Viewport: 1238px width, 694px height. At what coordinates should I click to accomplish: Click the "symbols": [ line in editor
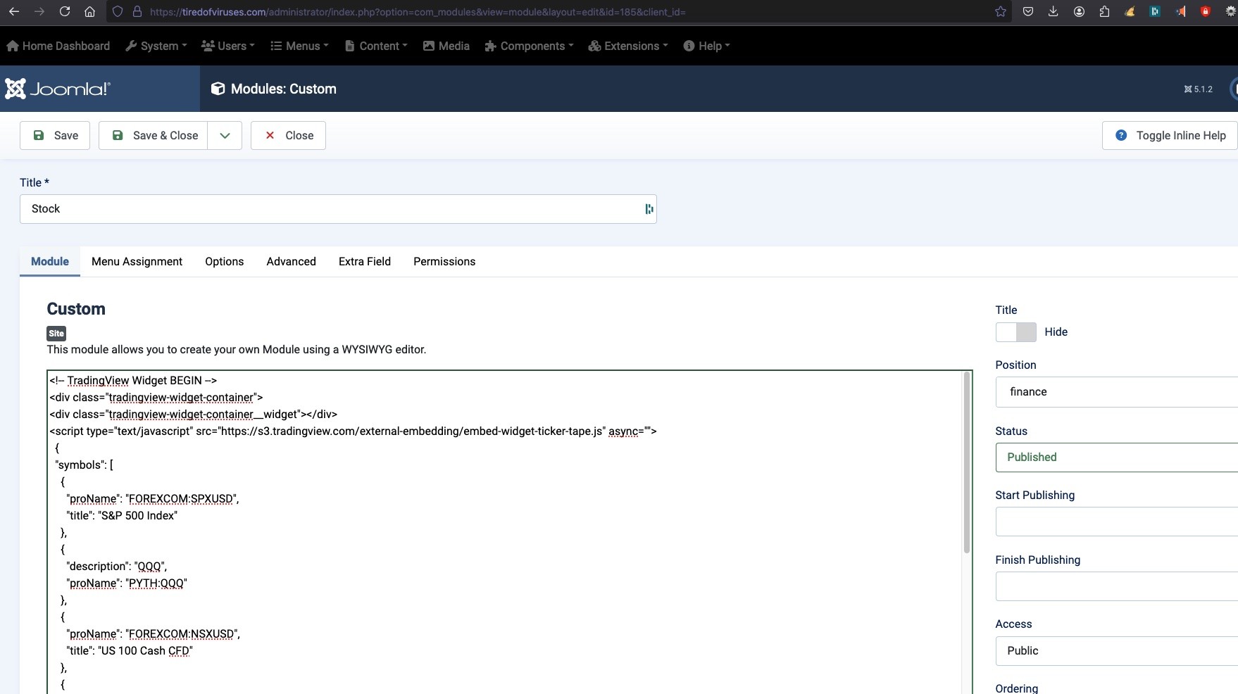tap(84, 465)
